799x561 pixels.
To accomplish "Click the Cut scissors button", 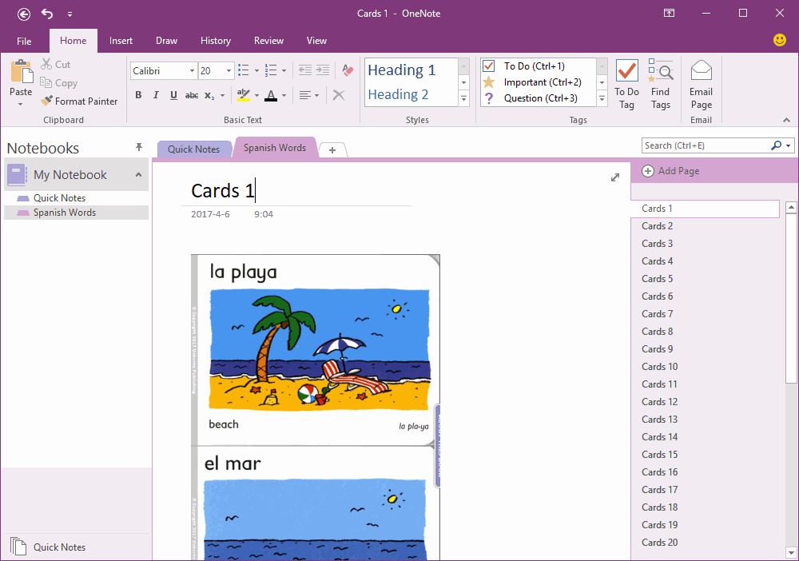I will (56, 64).
